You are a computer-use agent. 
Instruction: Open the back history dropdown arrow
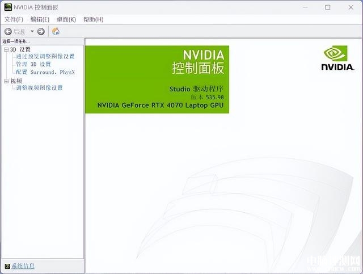coord(32,31)
